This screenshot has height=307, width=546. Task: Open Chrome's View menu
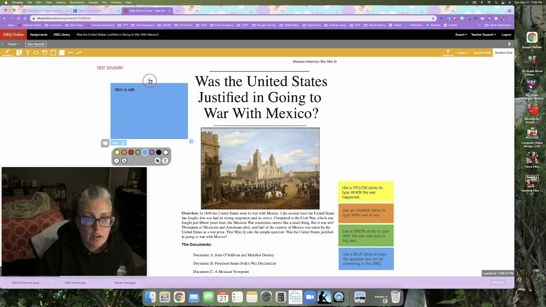(49, 3)
